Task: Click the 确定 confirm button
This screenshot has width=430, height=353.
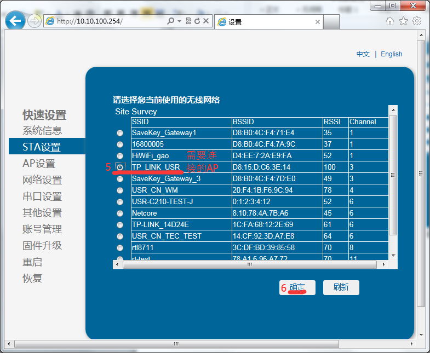Action: point(297,288)
